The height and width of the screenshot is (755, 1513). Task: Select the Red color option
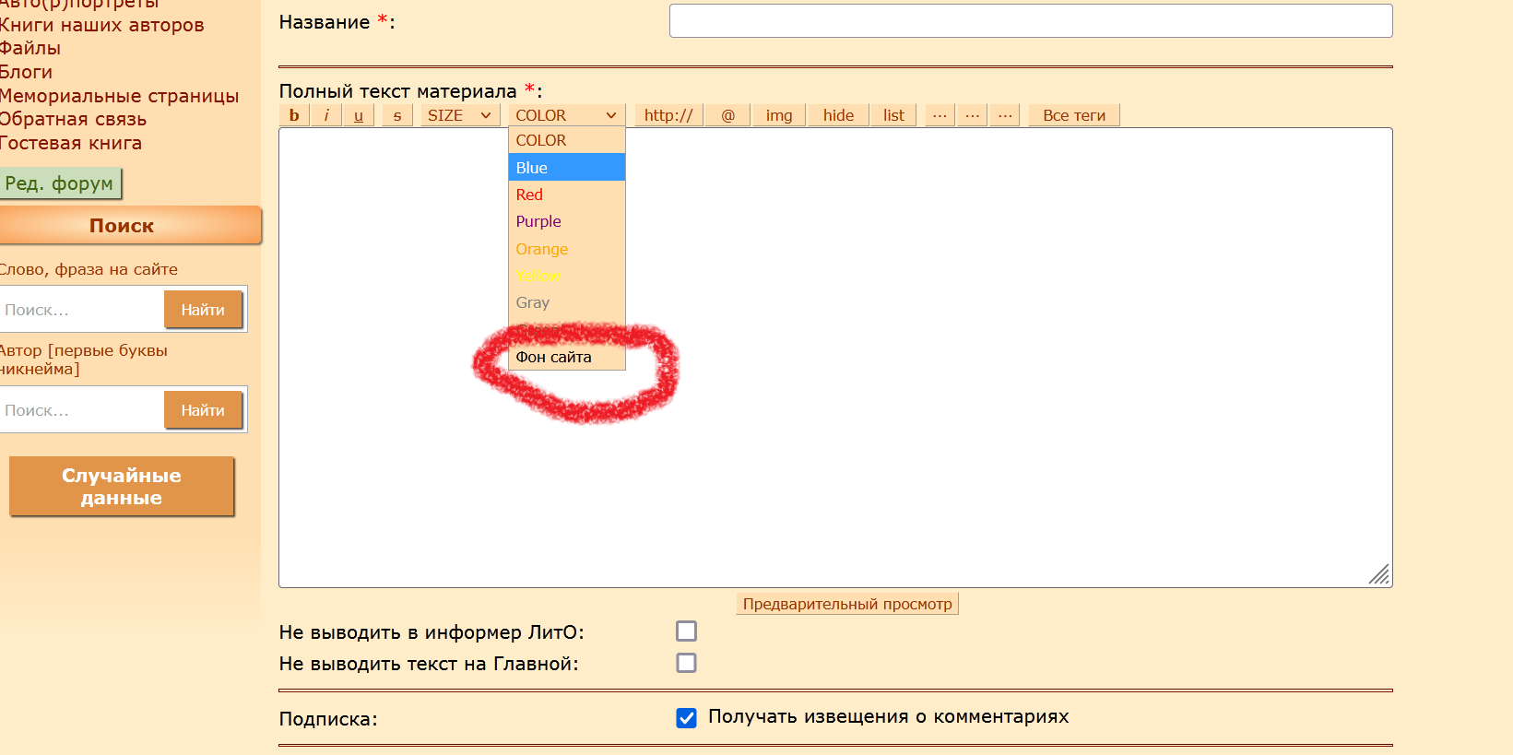pos(529,195)
